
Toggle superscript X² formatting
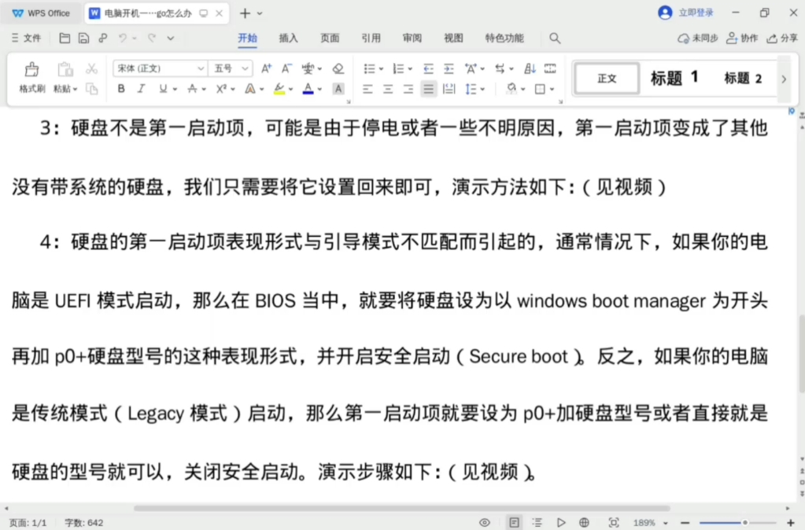(x=221, y=89)
